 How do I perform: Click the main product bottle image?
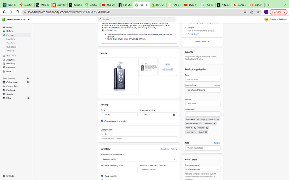[x=119, y=76]
